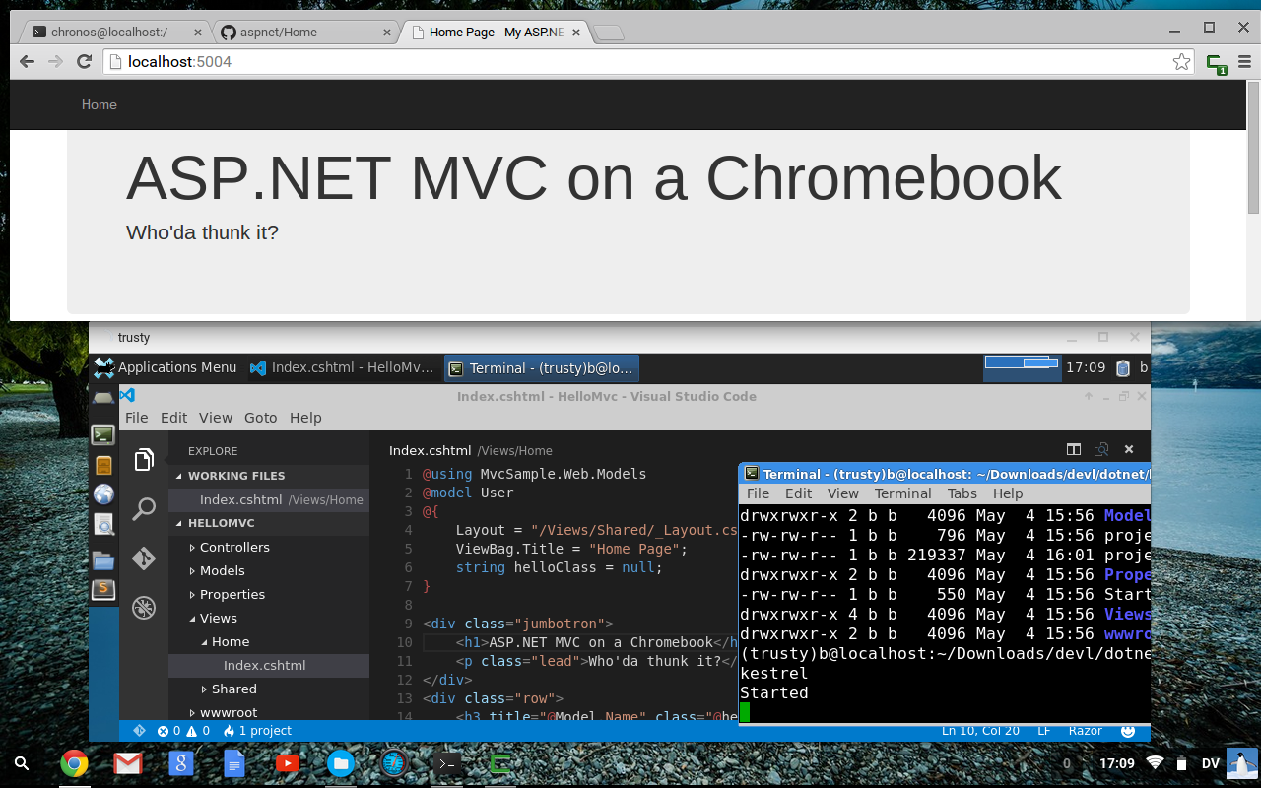Open the Chrome menu hamburger button
The height and width of the screenshot is (788, 1261).
1245,62
